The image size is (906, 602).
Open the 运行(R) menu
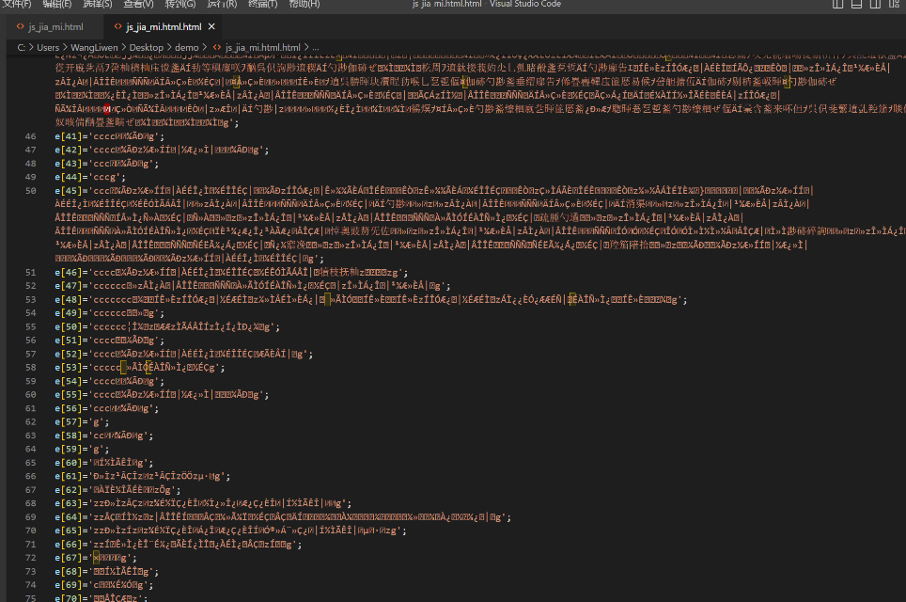pyautogui.click(x=222, y=4)
